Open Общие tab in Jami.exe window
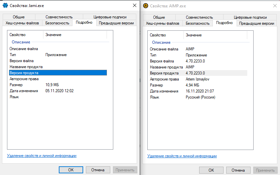The image size is (280, 175). click(x=19, y=17)
